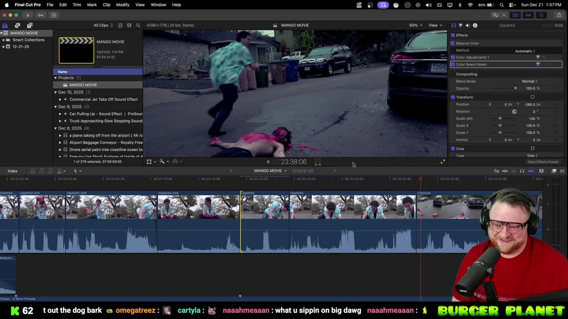Toggle headphone audio skimming icon
Screen dimensions: 568x319
(522, 171)
